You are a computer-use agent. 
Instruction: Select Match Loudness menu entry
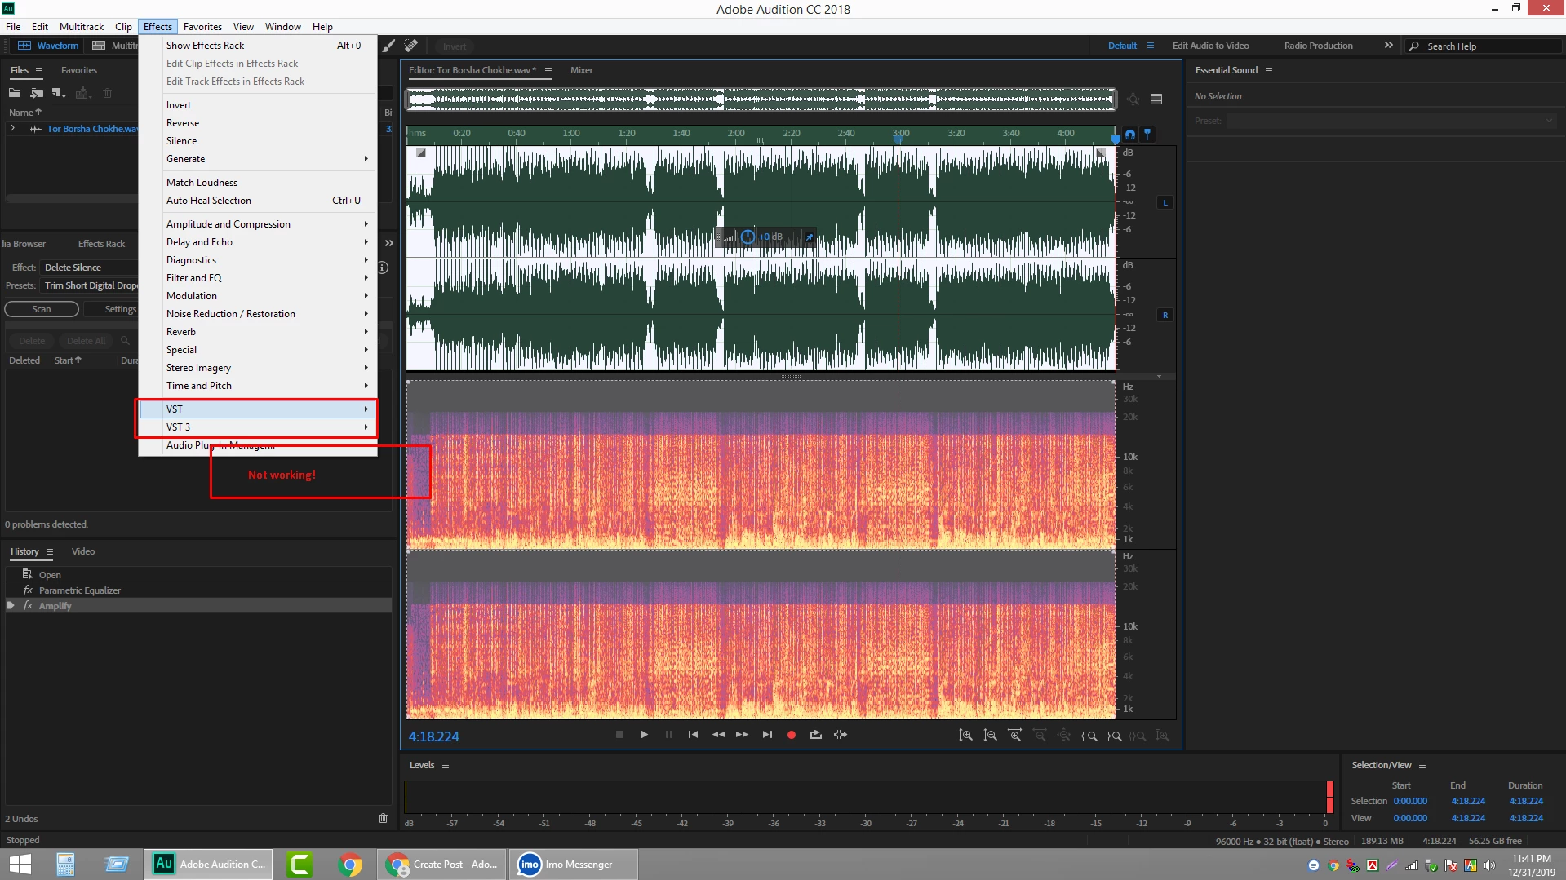point(258,183)
